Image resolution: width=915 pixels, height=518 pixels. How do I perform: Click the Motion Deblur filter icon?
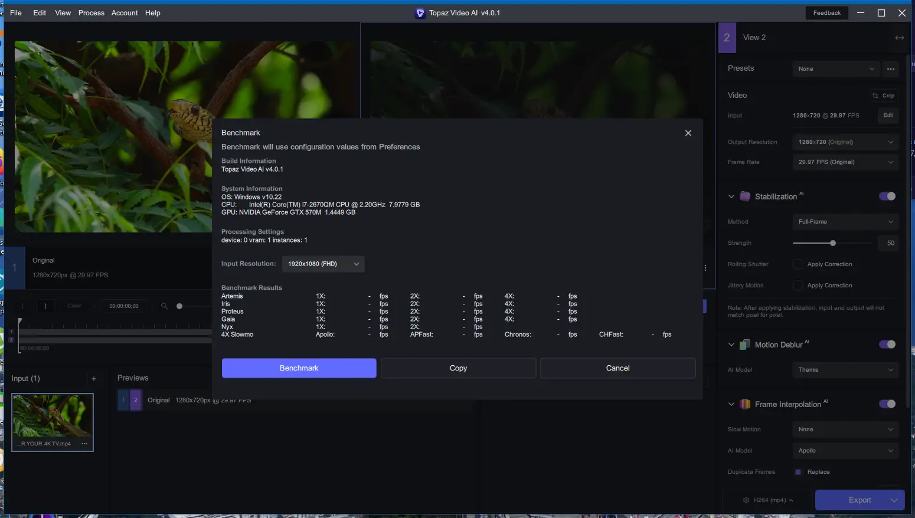point(745,345)
